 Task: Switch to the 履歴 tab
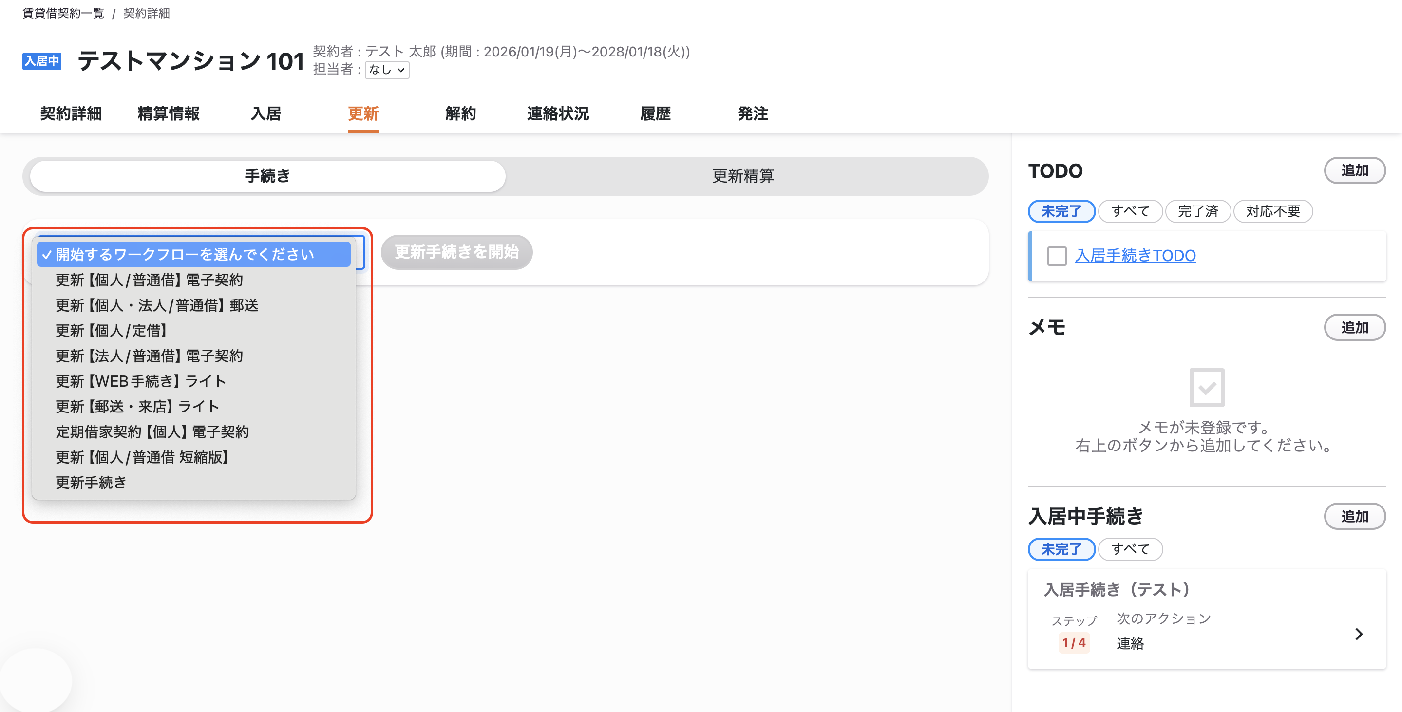pyautogui.click(x=656, y=113)
